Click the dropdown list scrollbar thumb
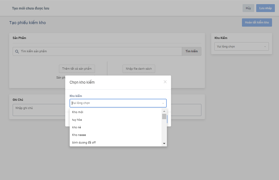 [164, 116]
